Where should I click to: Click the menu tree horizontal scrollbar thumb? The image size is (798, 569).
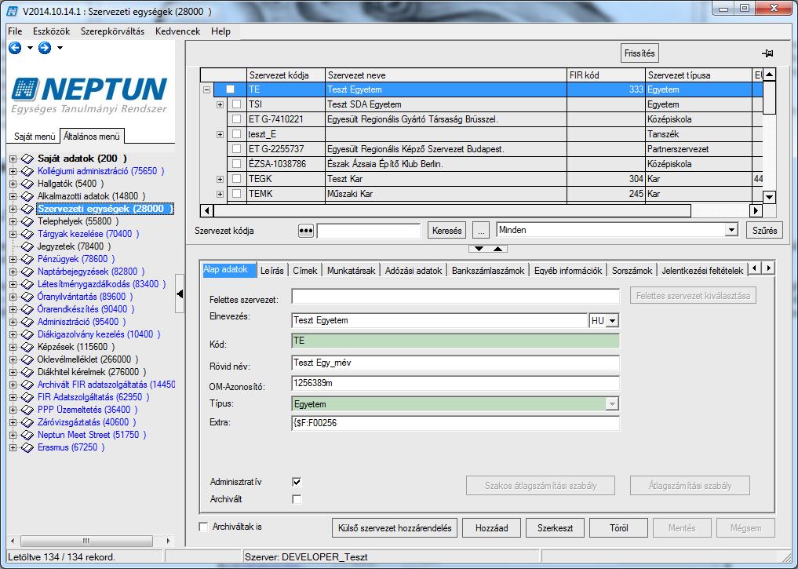tap(86, 541)
